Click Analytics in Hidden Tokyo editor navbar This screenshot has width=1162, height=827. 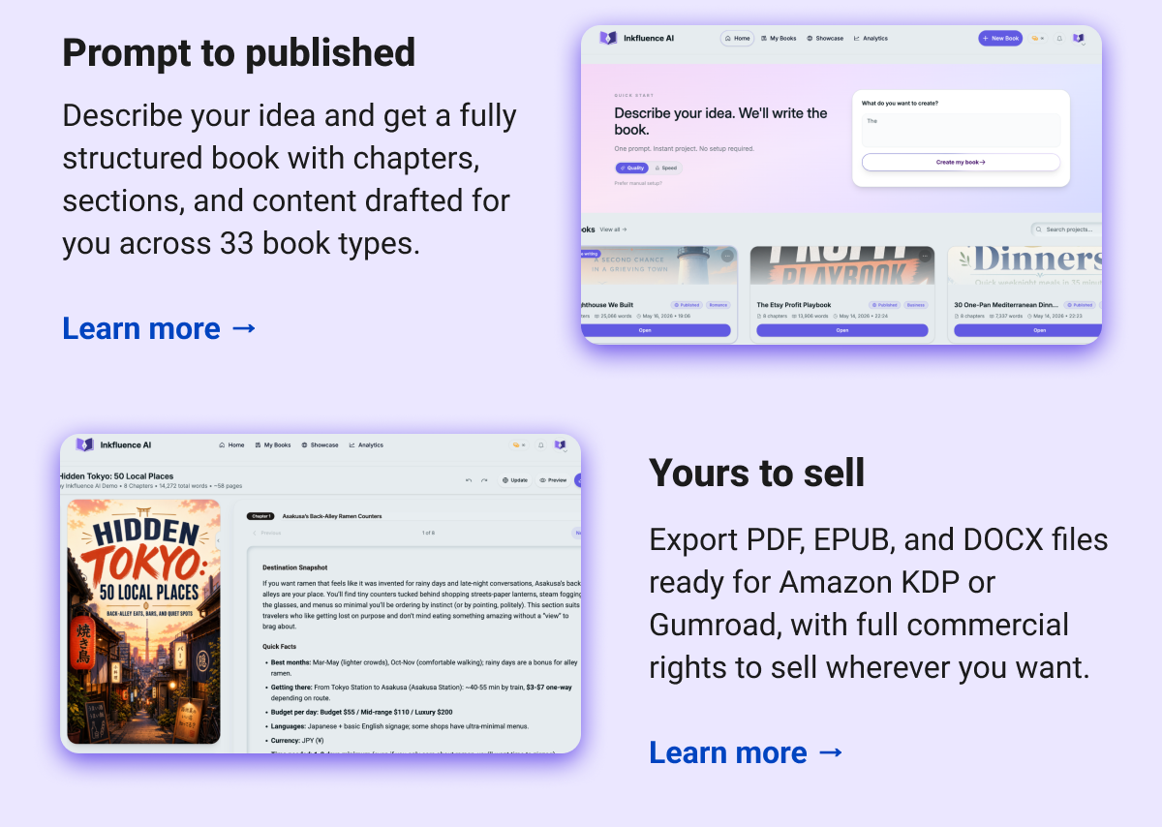366,445
